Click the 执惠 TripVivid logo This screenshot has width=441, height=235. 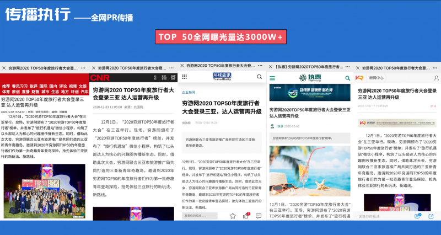pyautogui.click(x=310, y=78)
